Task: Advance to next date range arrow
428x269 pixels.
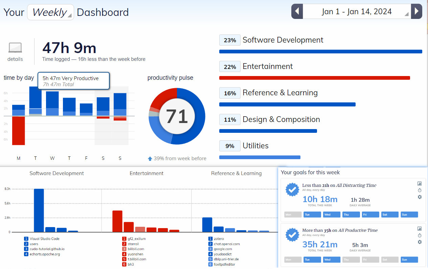Action: click(416, 11)
